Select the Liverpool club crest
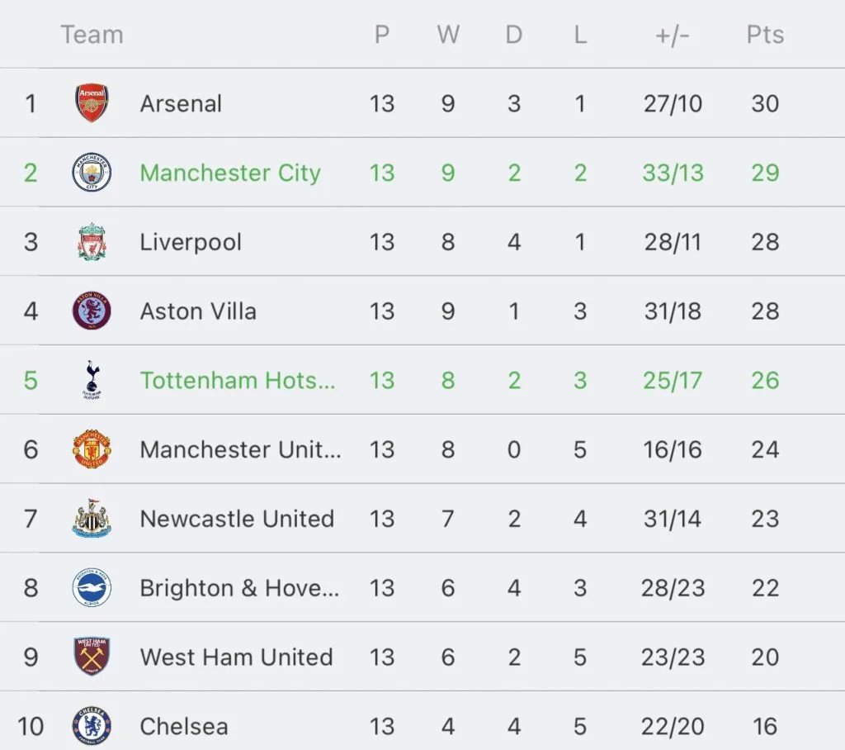Viewport: 845px width, 750px height. (92, 242)
